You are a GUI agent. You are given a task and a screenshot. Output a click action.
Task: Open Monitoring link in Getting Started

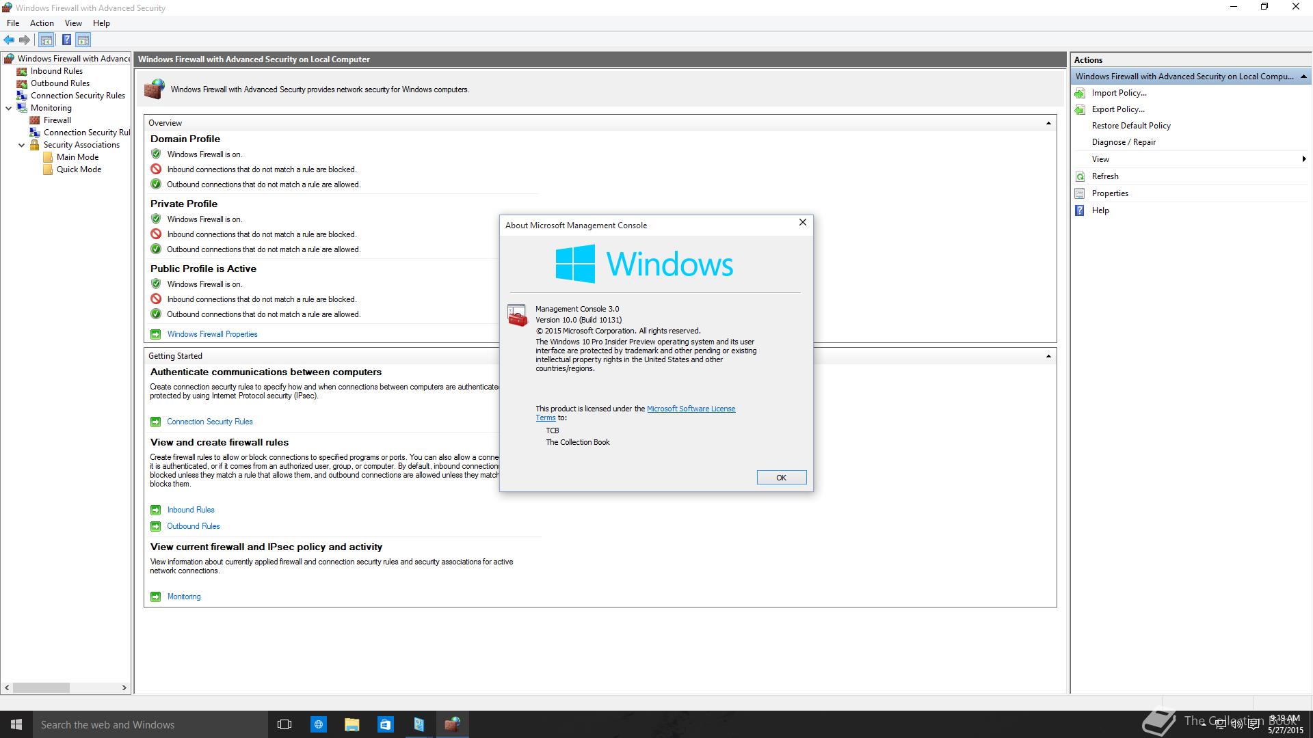tap(184, 597)
